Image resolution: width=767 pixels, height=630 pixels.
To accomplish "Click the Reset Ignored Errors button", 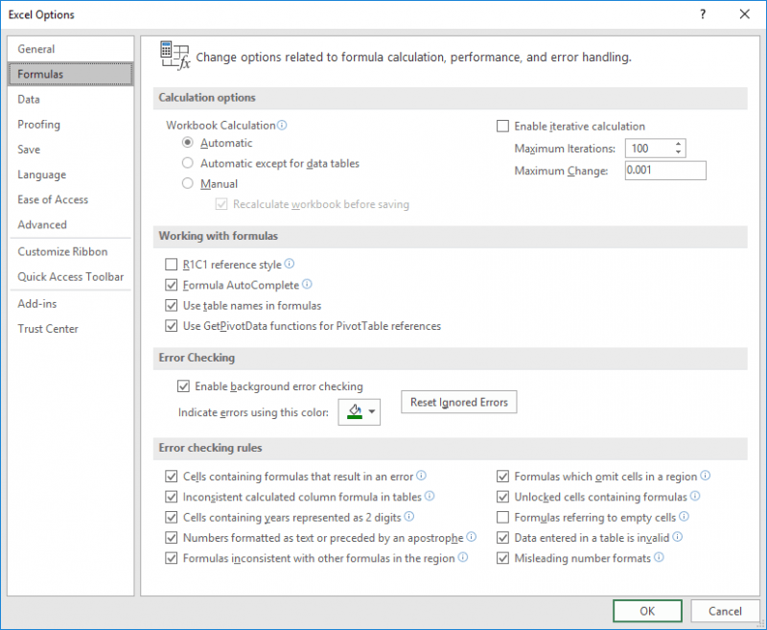I will tap(458, 402).
